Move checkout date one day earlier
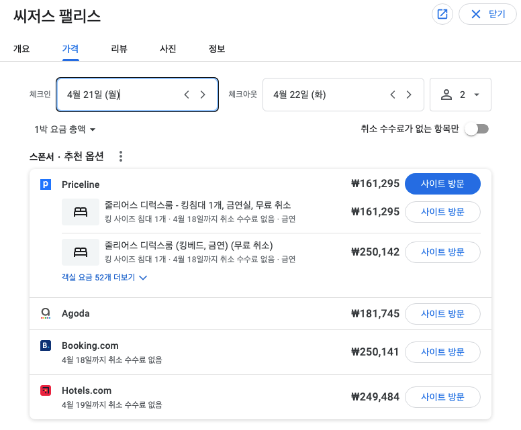Screen dimensions: 521x430 pos(393,95)
